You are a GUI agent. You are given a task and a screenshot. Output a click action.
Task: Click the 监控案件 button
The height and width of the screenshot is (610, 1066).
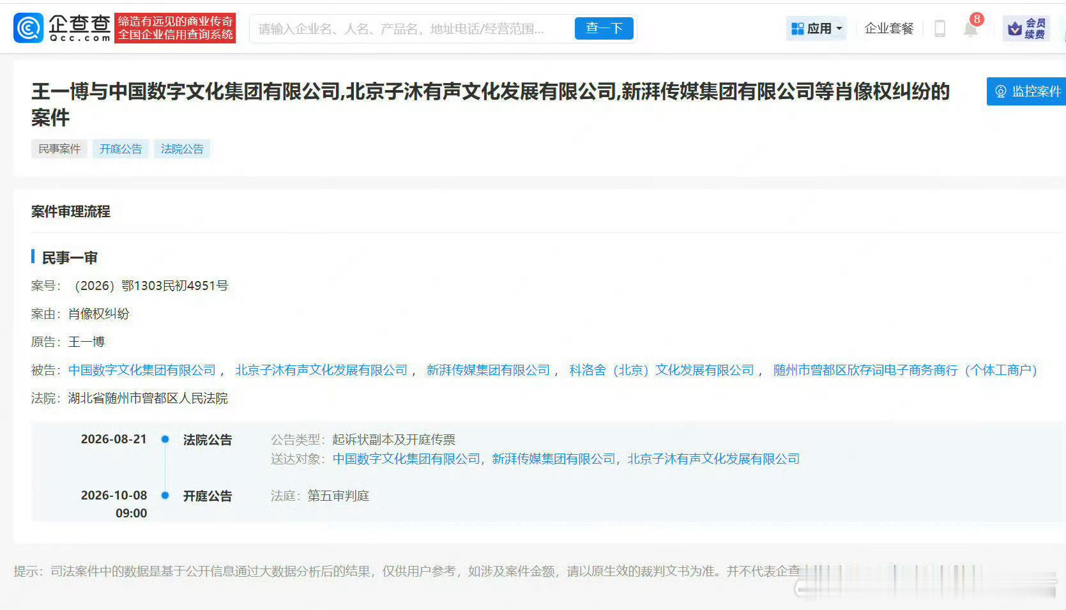[1026, 91]
